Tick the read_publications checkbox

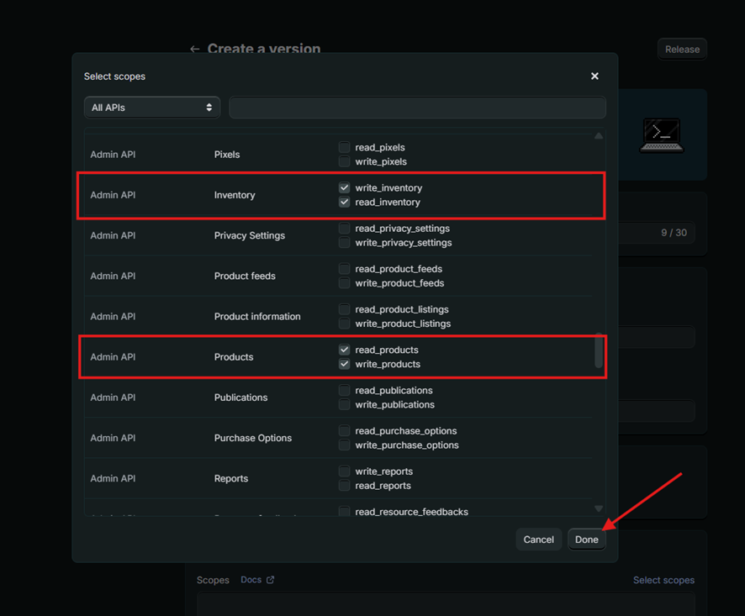click(344, 390)
